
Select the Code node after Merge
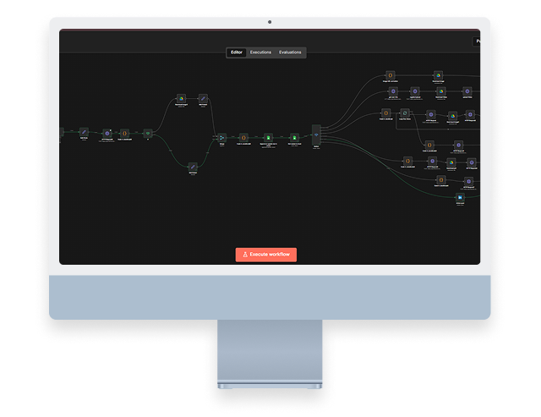click(x=243, y=137)
